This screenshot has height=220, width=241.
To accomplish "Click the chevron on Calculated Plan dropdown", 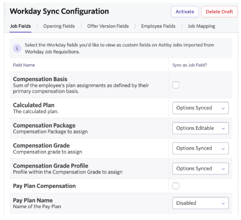I will click(x=223, y=108).
